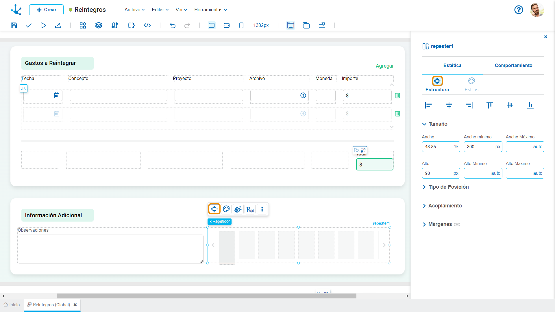Image resolution: width=555 pixels, height=312 pixels.
Task: Open the floating three-dots more menu
Action: [262, 209]
